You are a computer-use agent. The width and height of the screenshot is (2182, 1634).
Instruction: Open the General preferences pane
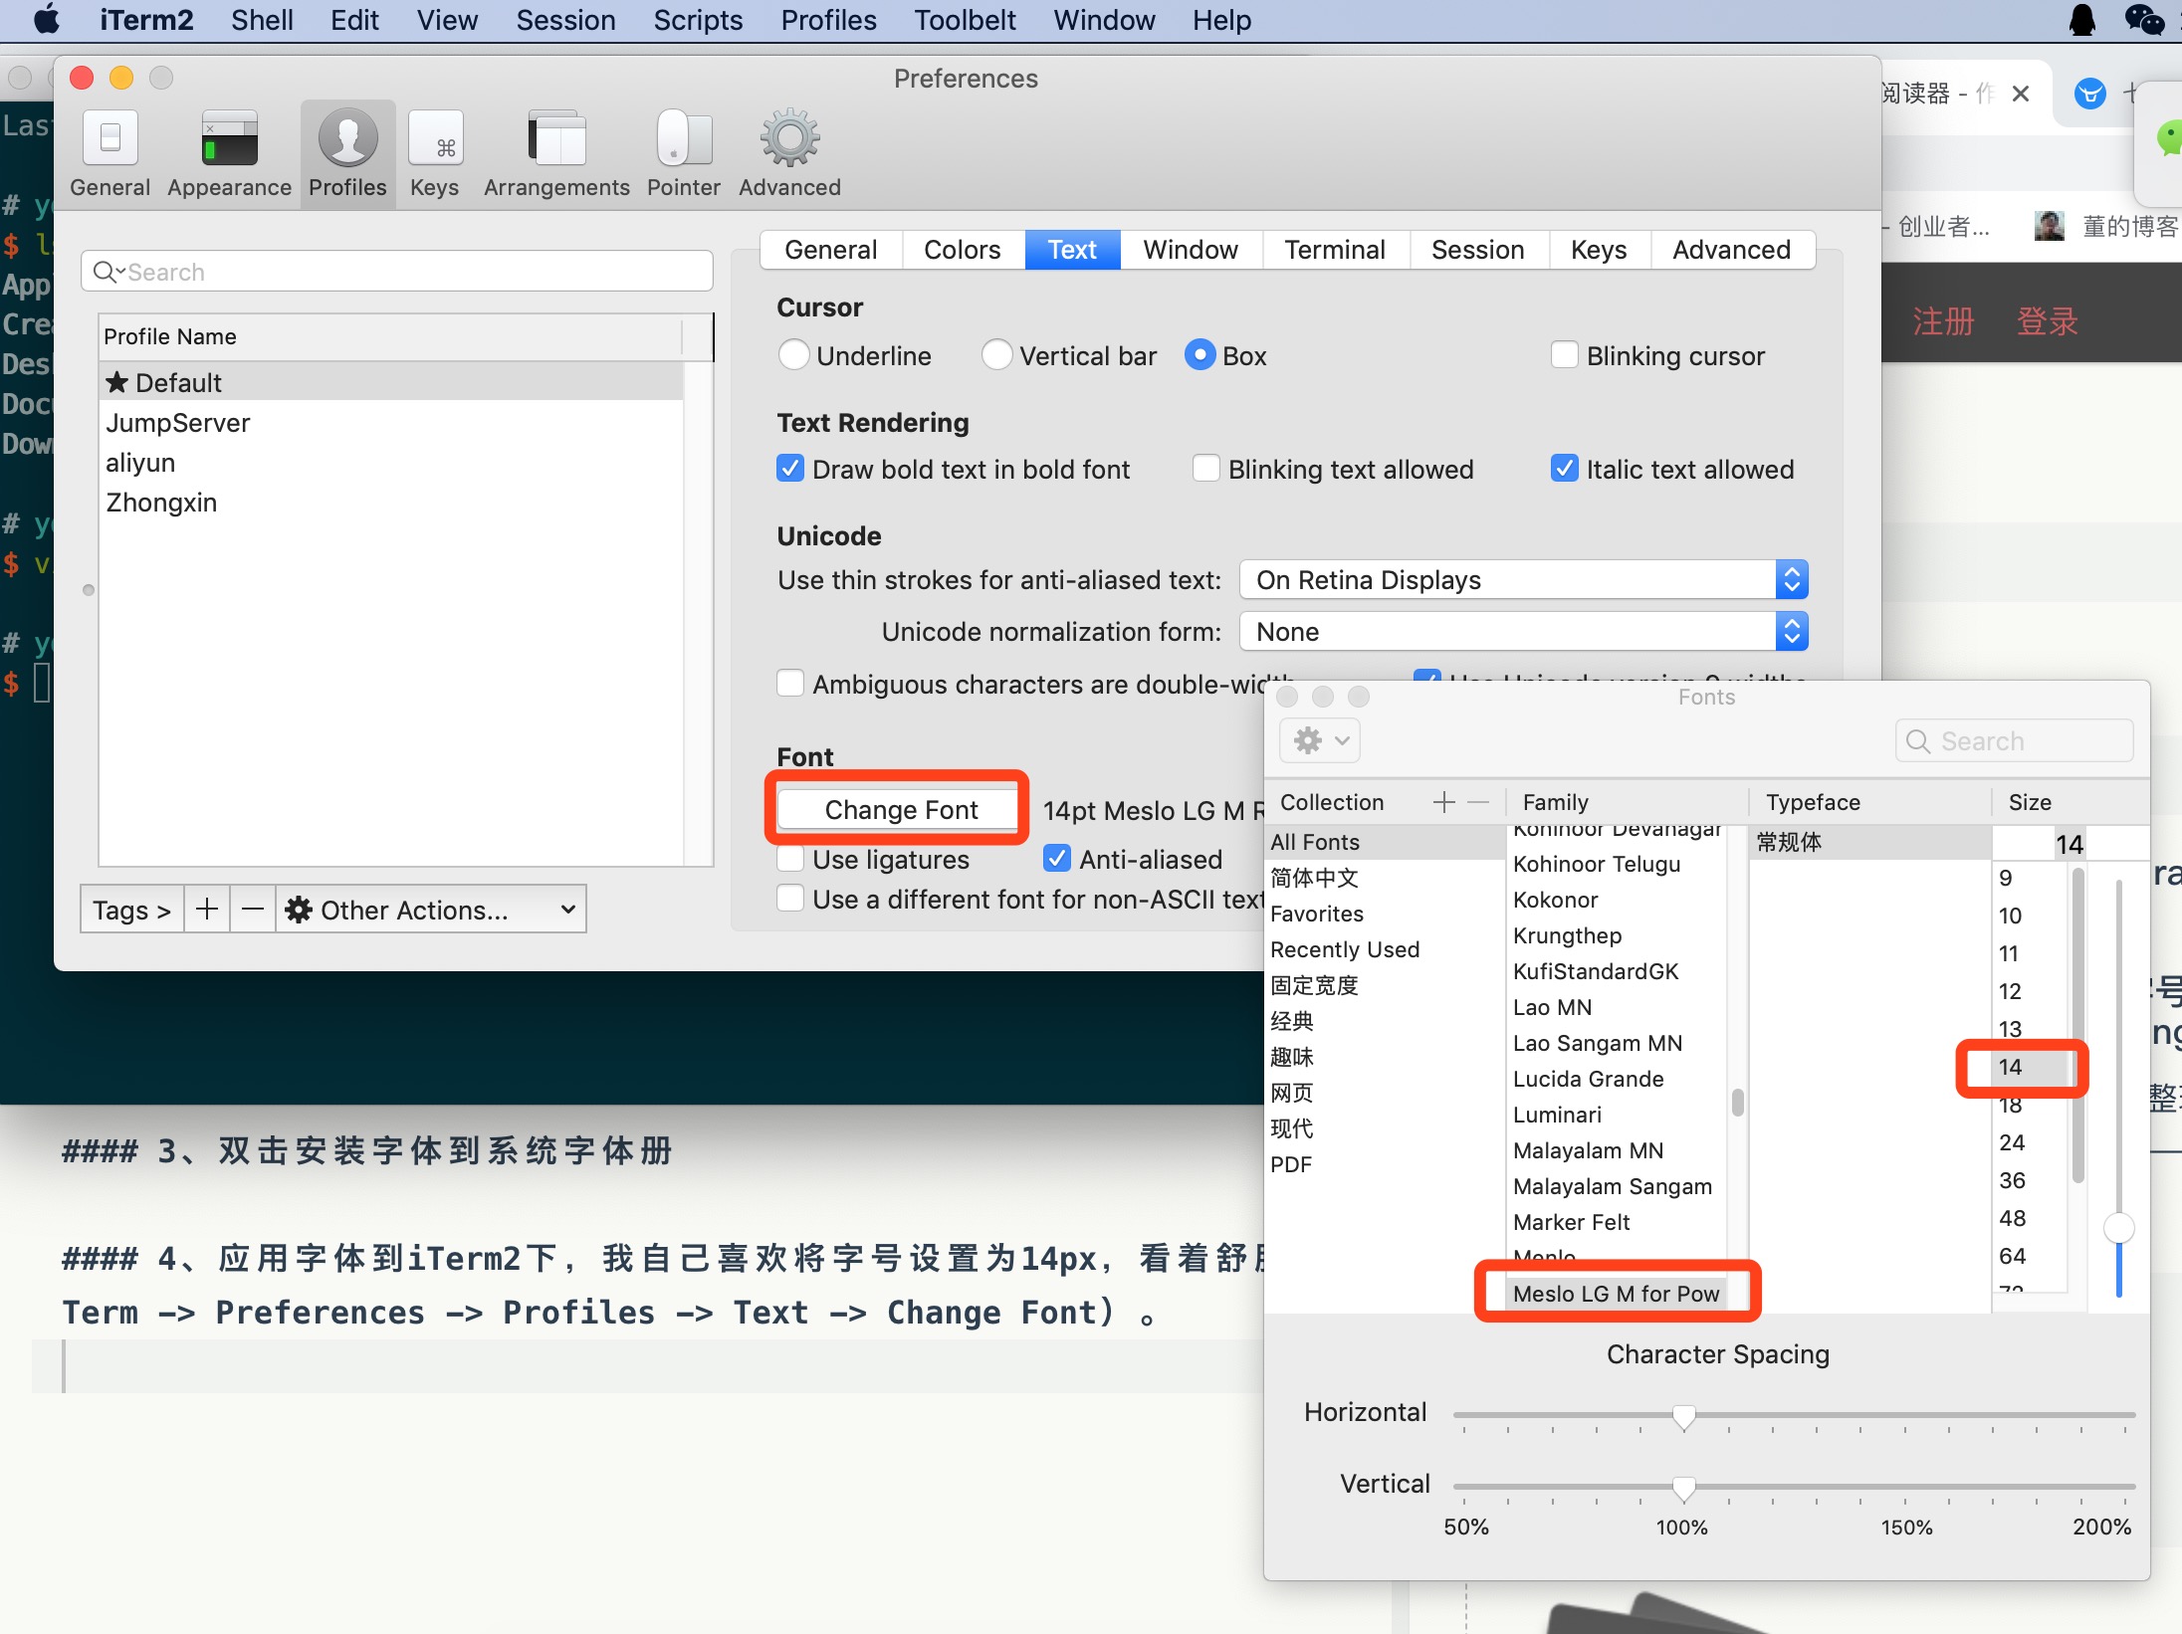click(x=109, y=154)
